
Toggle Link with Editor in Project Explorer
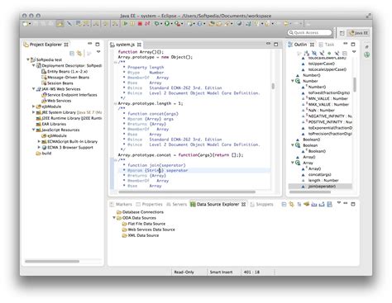coord(79,54)
